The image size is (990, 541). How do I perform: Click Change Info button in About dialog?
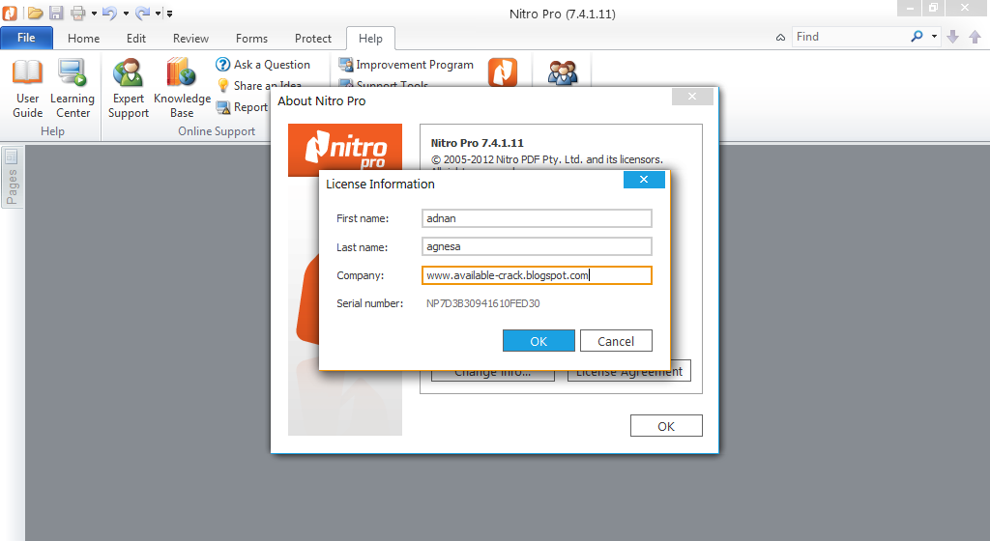492,375
